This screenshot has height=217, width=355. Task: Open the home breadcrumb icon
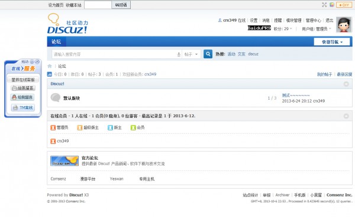pyautogui.click(x=50, y=66)
